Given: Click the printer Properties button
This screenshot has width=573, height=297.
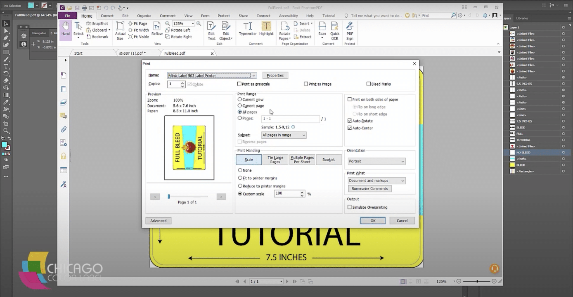Looking at the screenshot, I should click(x=275, y=76).
